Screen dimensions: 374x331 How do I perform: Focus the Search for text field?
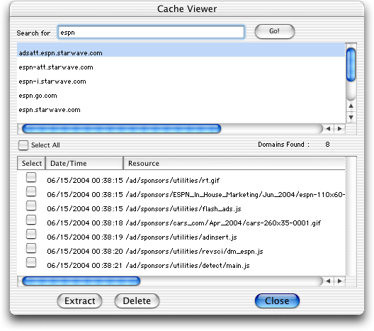point(151,32)
